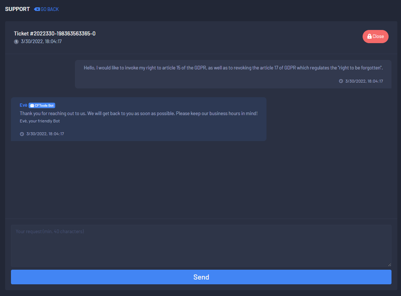Follow the GO BACK link
Screen dimensions: 401x296
(49, 9)
